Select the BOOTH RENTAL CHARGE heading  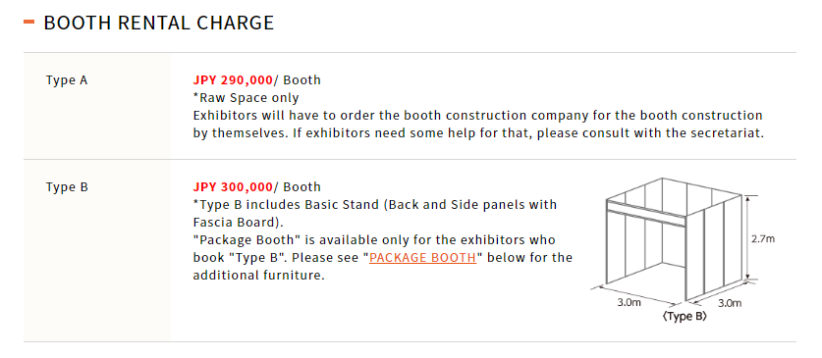[x=159, y=23]
